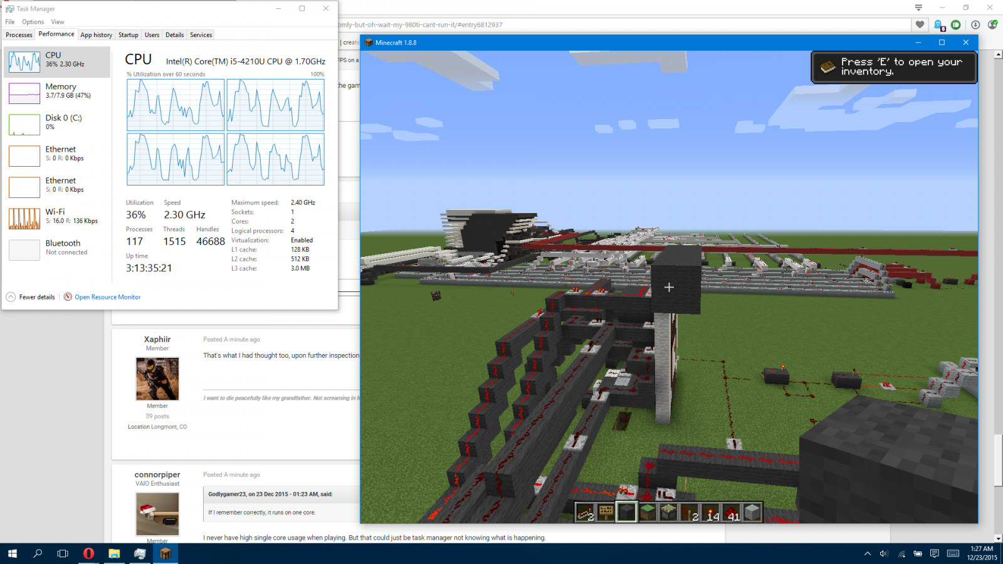Click 'Posted A minute ago' on Xaphiir's post
The width and height of the screenshot is (1003, 564).
(231, 340)
